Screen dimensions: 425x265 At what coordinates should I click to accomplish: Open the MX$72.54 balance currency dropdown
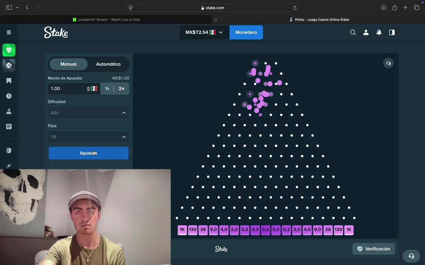[204, 32]
